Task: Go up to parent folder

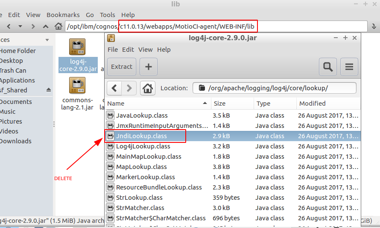Action: (46, 27)
